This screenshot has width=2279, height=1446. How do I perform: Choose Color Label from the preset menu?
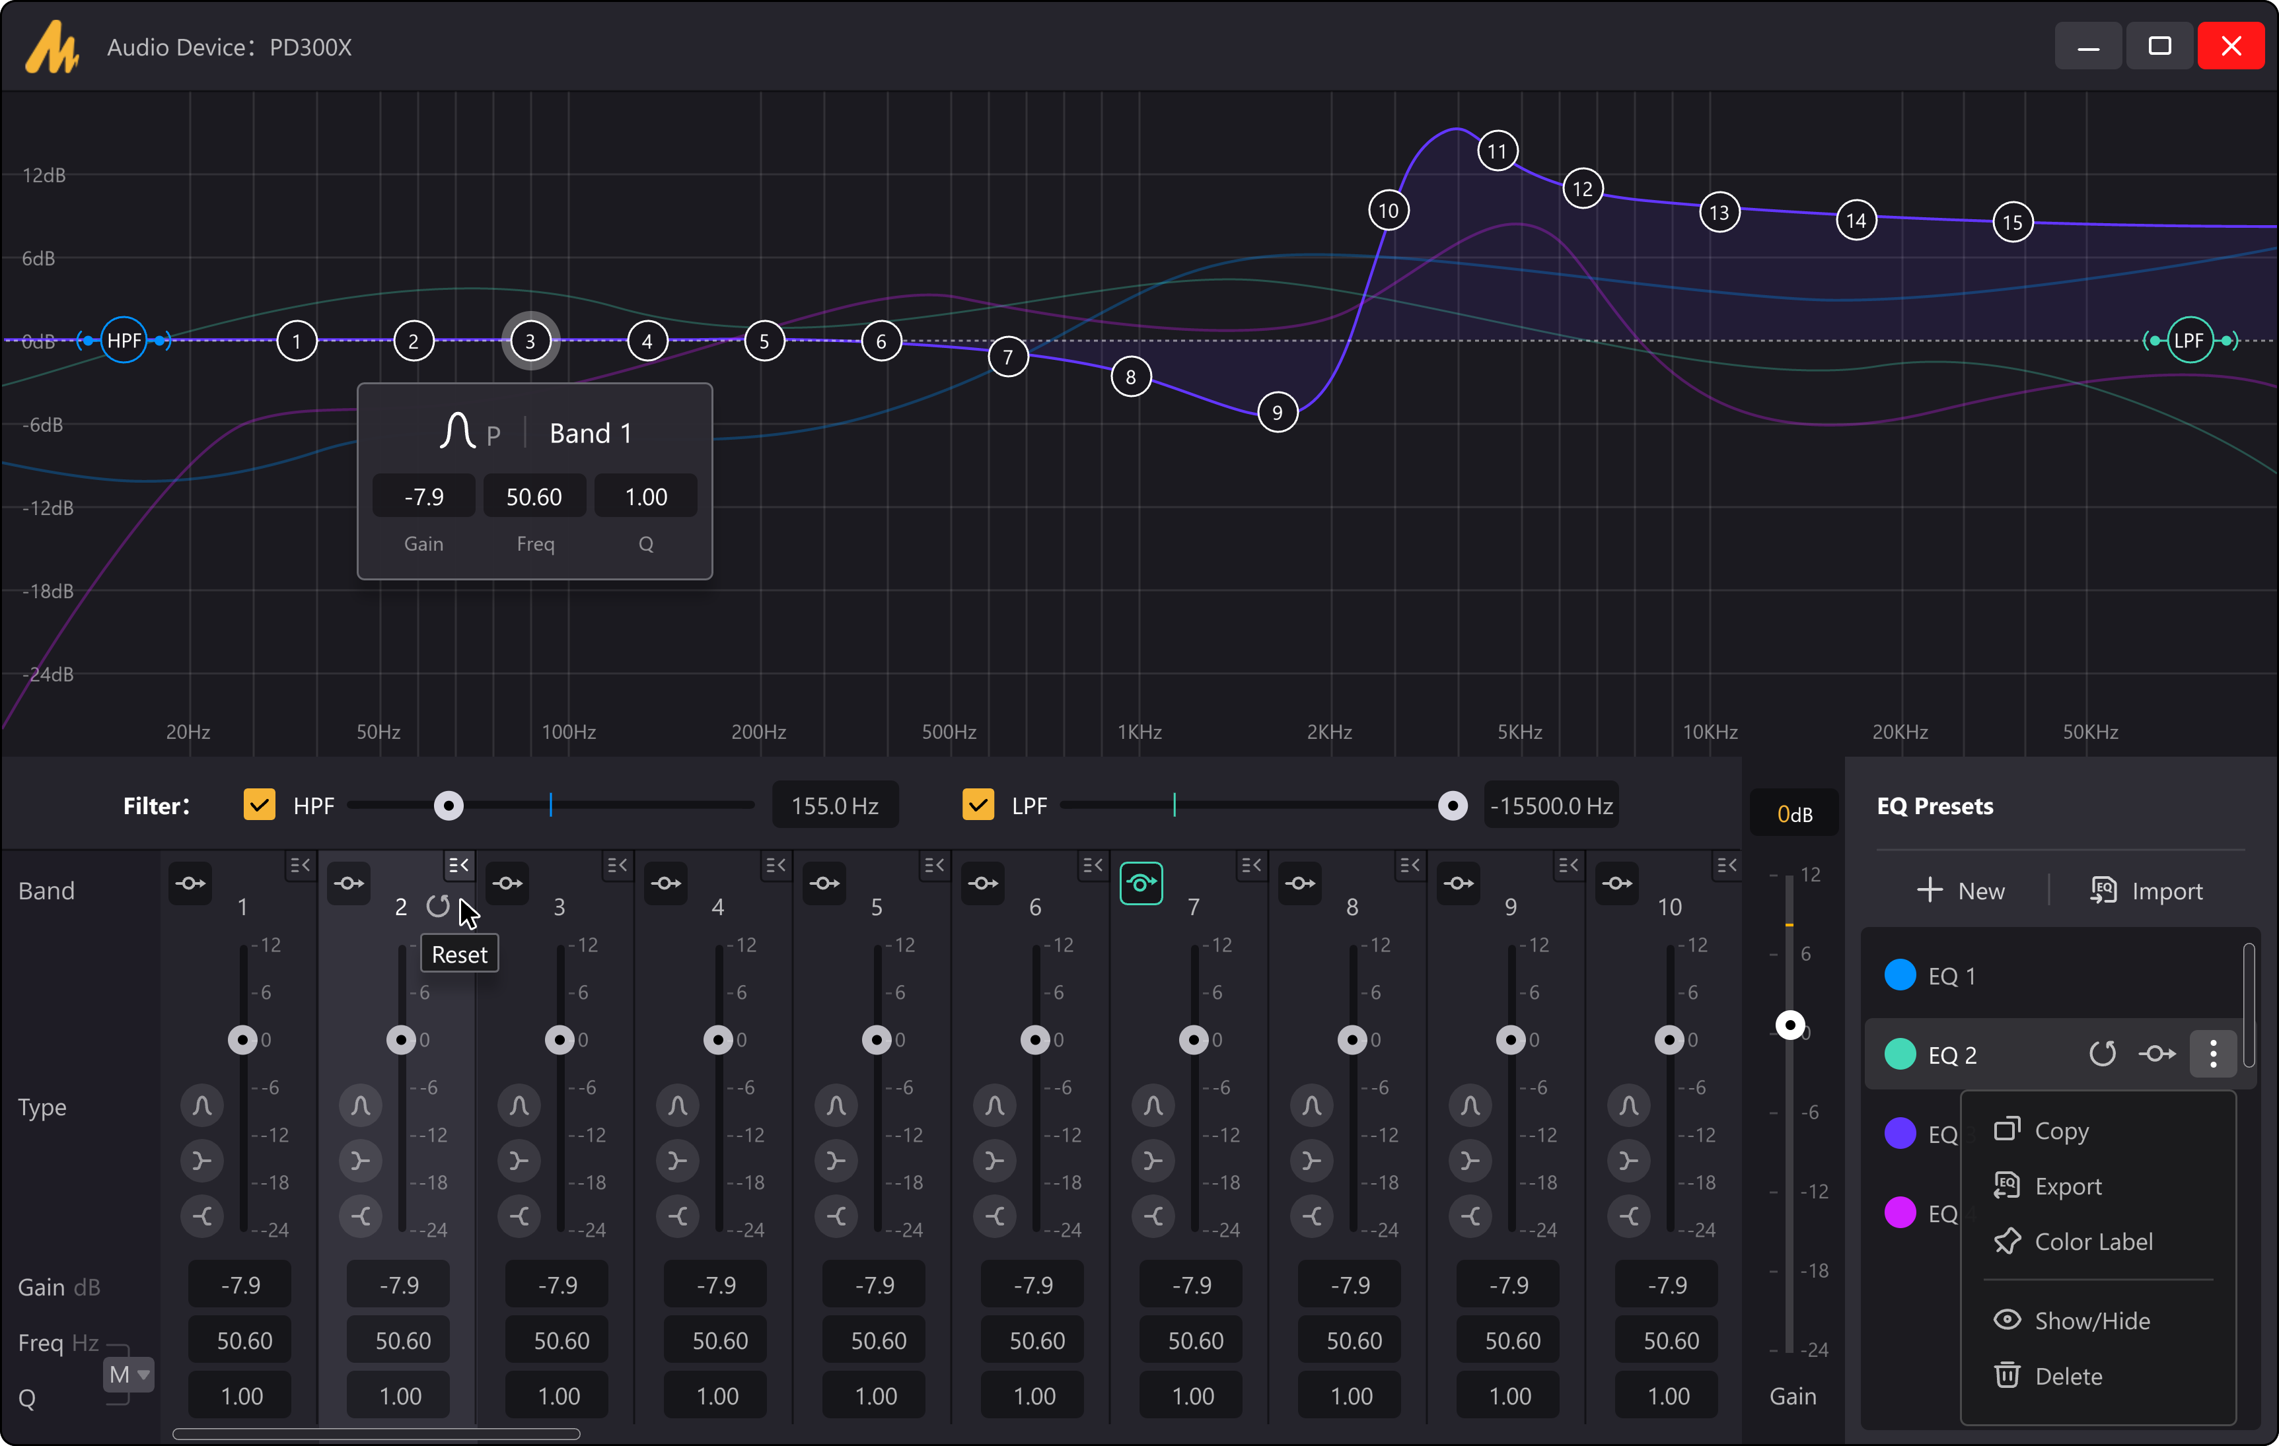2097,1242
